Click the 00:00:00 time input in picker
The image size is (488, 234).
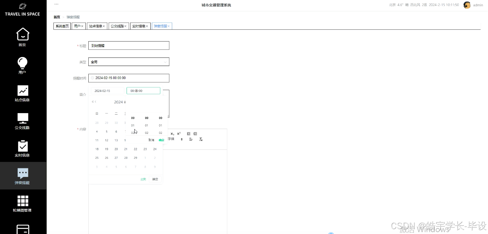coord(143,91)
